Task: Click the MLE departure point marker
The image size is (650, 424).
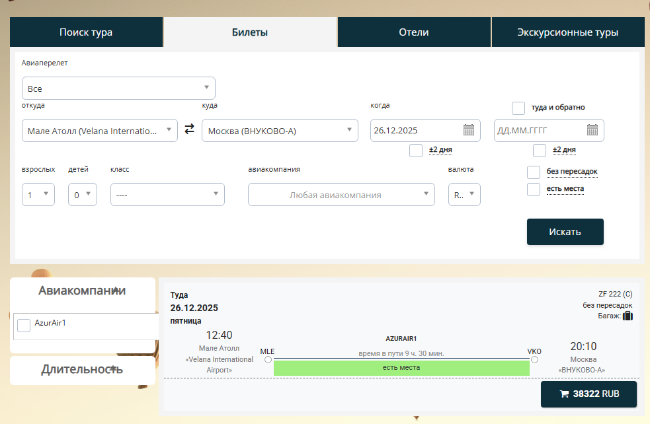Action: 268,360
